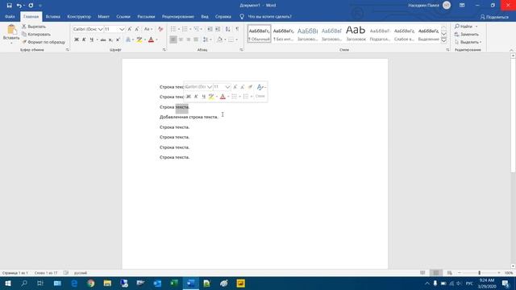Click the Undo arrow in the title bar
516x290 pixels.
[19, 6]
